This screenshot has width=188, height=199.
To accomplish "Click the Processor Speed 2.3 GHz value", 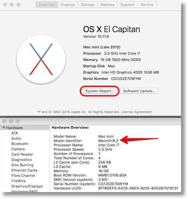I will (x=105, y=149).
